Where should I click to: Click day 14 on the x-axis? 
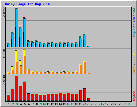tap(60, 104)
